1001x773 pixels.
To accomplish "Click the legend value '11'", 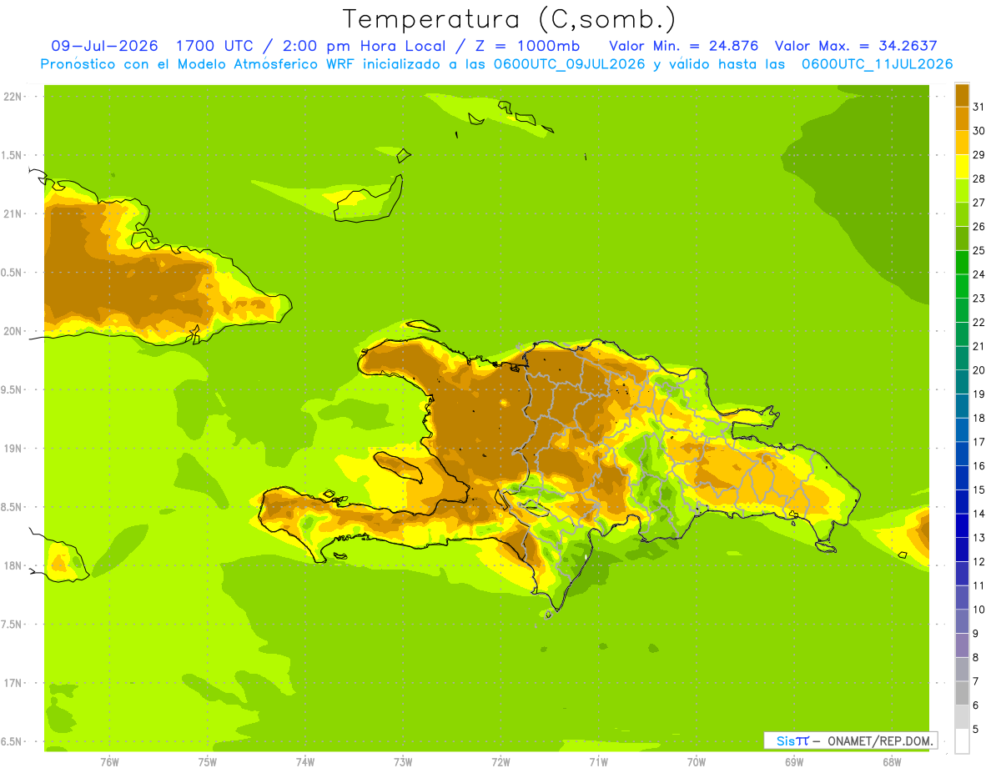I will (979, 585).
